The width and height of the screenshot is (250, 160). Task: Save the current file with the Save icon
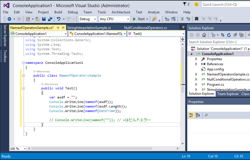point(44,19)
